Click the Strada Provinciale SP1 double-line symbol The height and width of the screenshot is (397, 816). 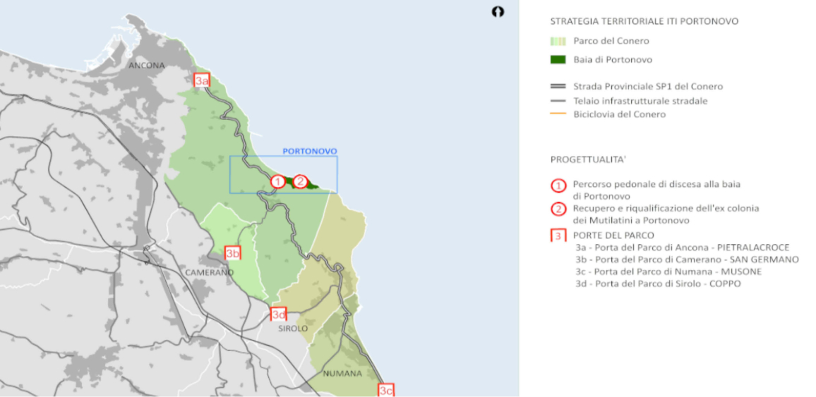558,87
